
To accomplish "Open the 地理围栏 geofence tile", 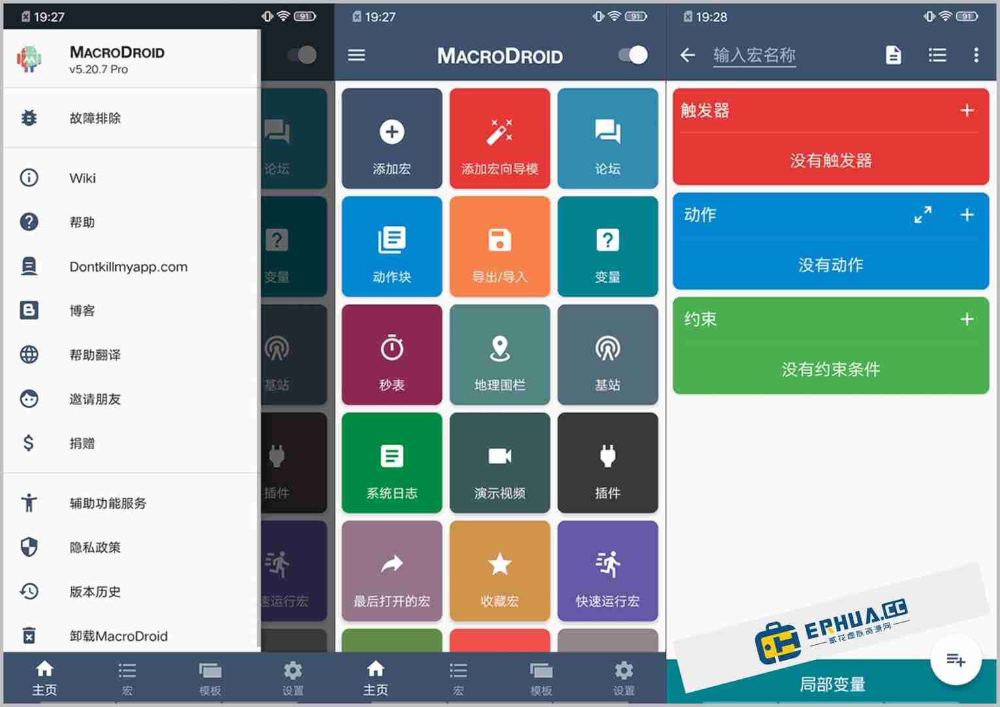I will coord(500,355).
